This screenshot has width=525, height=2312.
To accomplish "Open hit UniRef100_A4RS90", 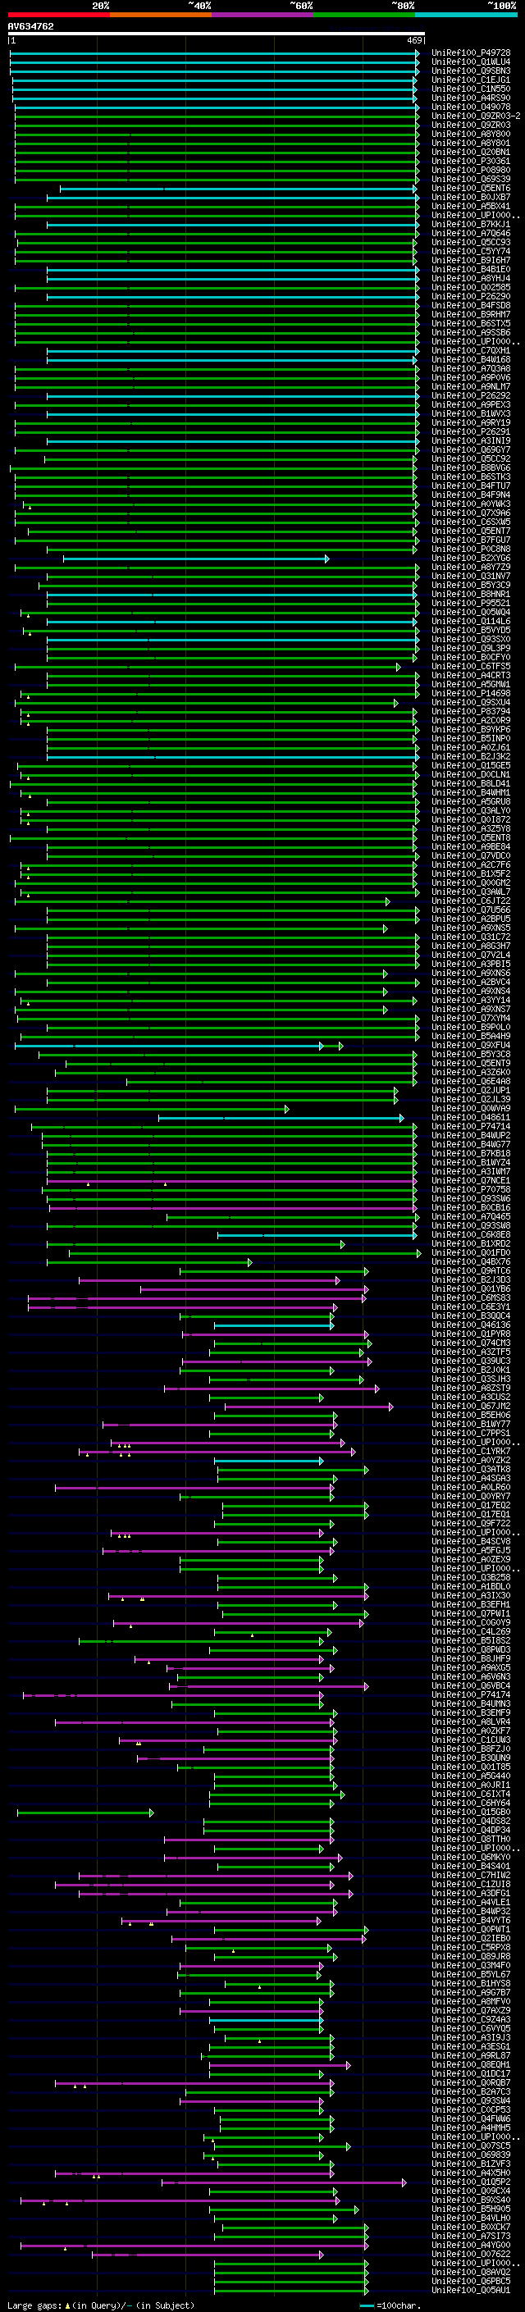I will [471, 98].
